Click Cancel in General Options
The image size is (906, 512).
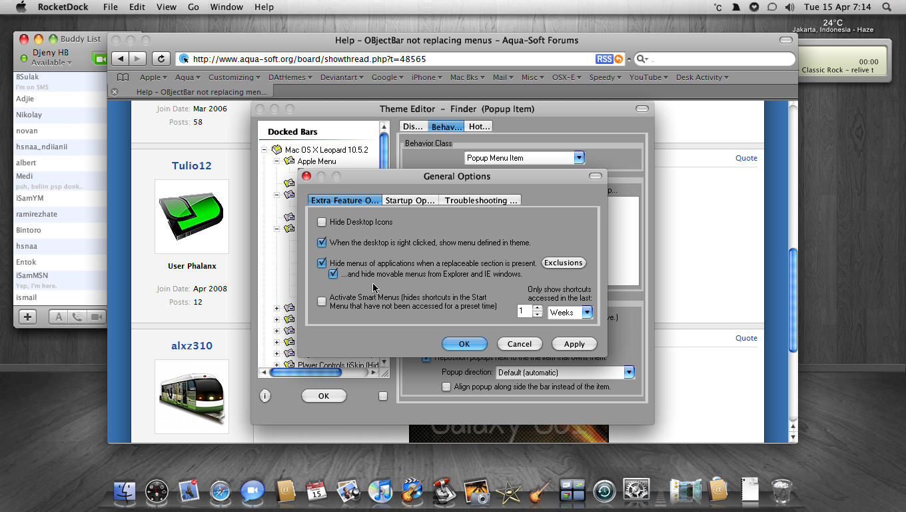coord(520,344)
